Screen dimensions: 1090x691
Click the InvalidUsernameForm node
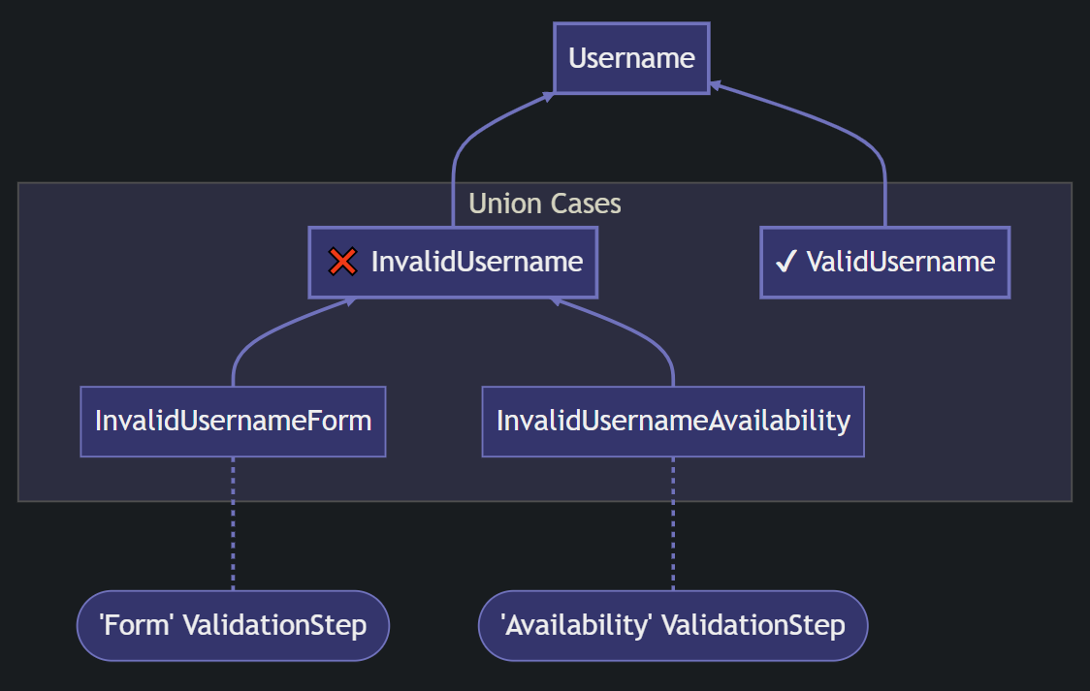[x=233, y=422]
